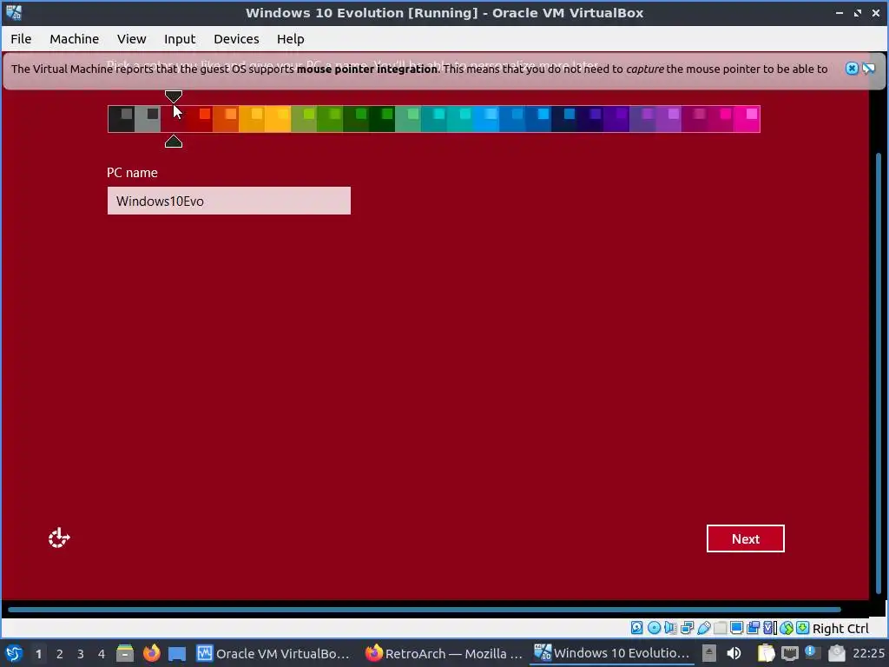This screenshot has height=667, width=889.
Task: Click the VM window horizontal scrollbar
Action: pyautogui.click(x=424, y=610)
